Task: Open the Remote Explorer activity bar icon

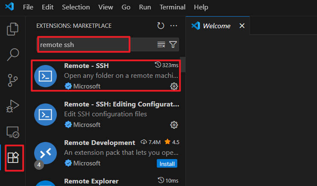Action: [x=13, y=132]
